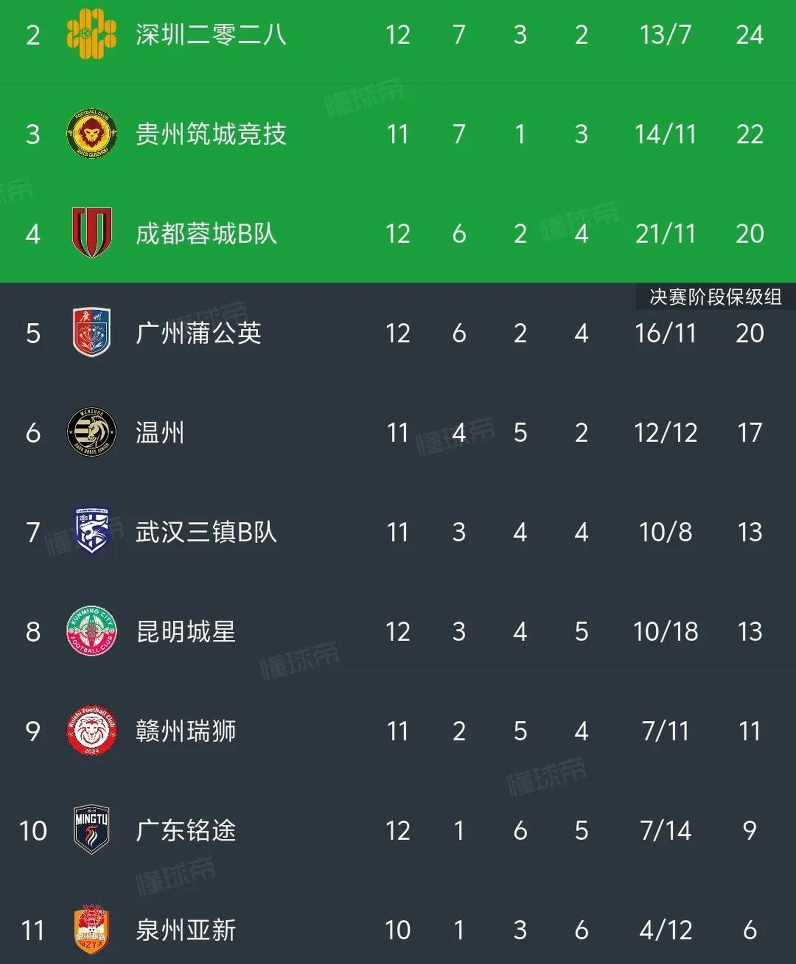Tap the 贵州筑城竞技 lion crest
Image resolution: width=796 pixels, height=964 pixels.
pyautogui.click(x=91, y=134)
